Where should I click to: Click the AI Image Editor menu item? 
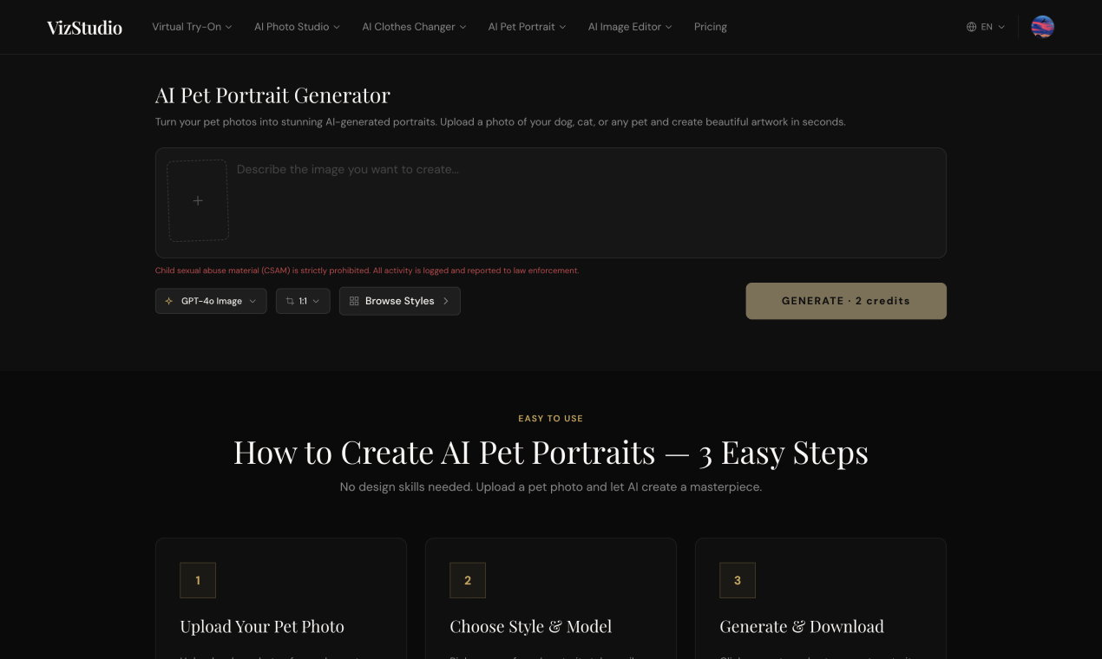[630, 27]
